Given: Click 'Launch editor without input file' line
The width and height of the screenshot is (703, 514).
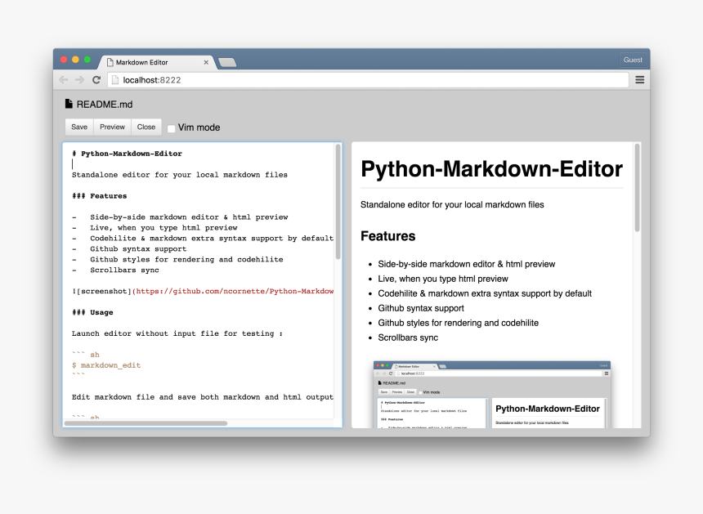Looking at the screenshot, I should [x=177, y=333].
